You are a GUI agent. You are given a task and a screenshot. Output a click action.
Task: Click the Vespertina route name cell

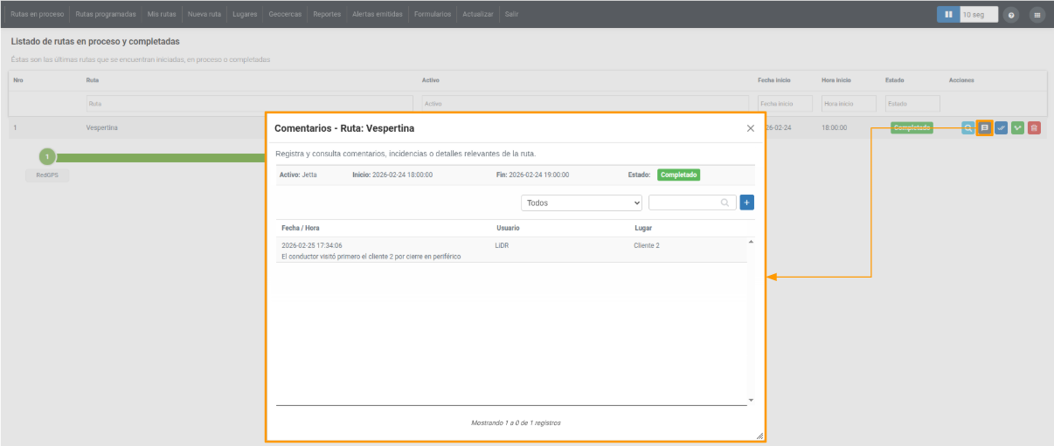102,127
